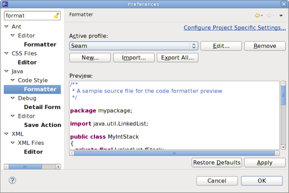This screenshot has width=289, height=193.
Task: Collapse the Code Style tree node
Action: 13,80
